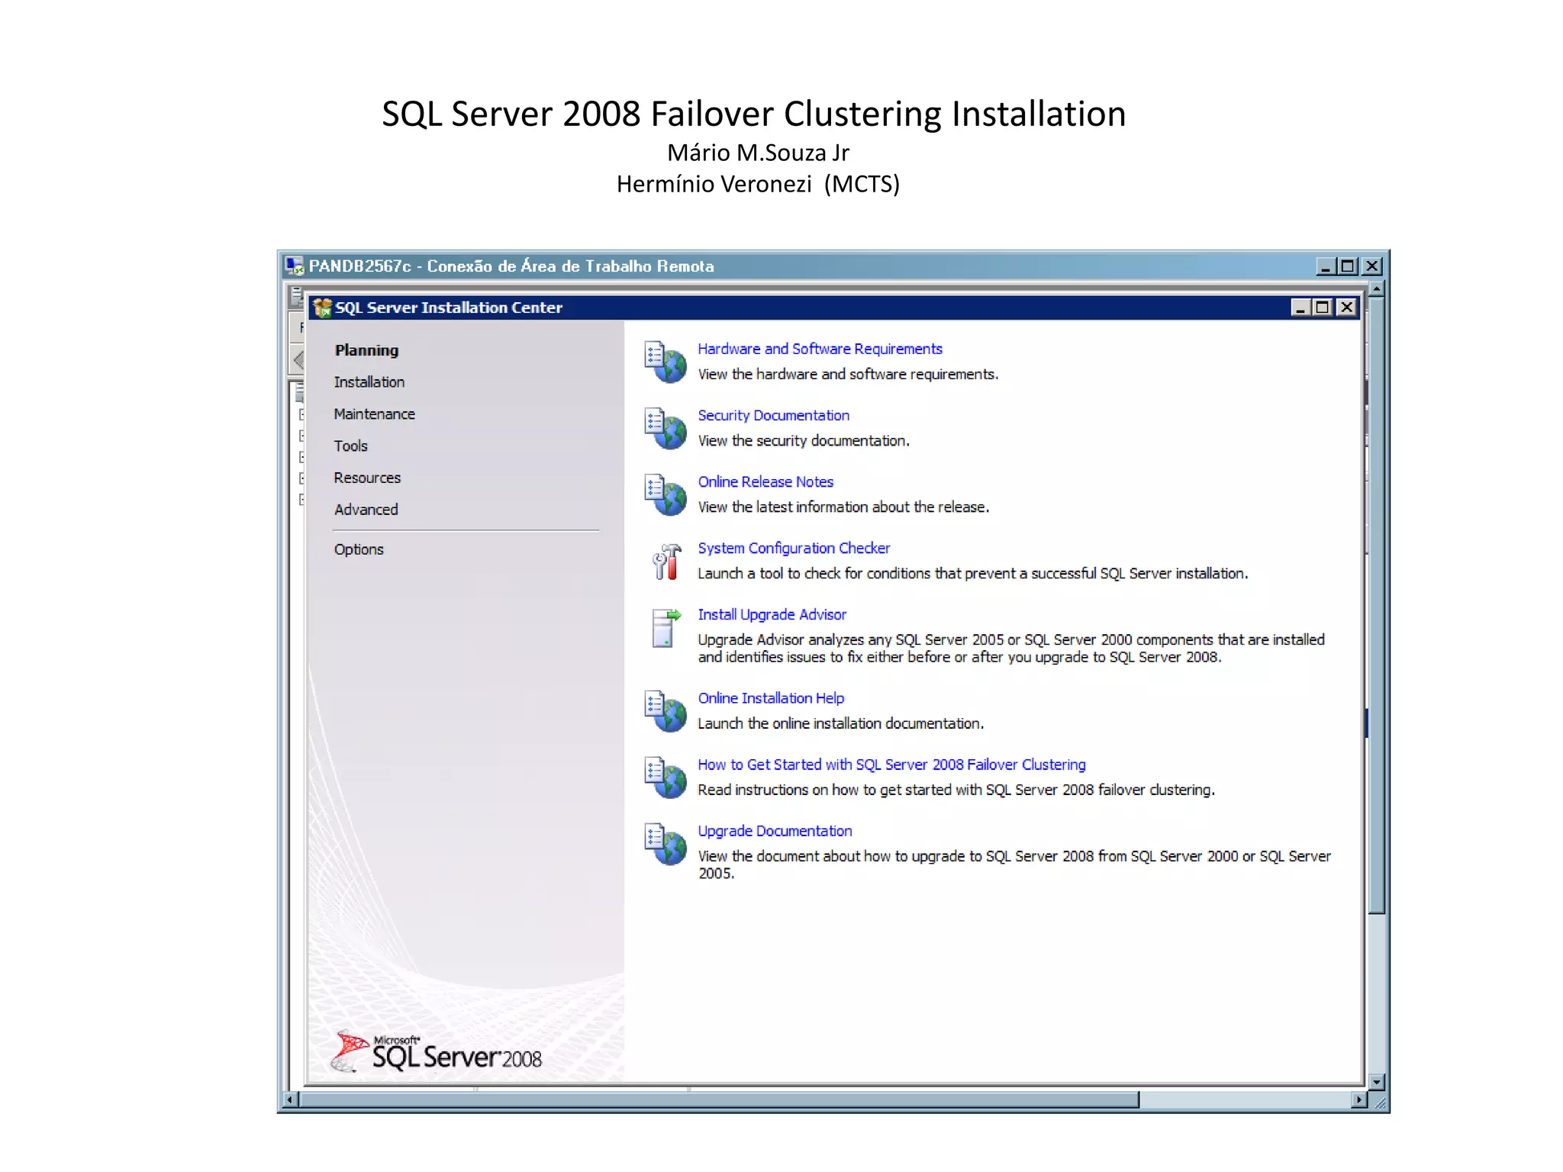Viewport: 1563px width, 1172px height.
Task: Open the System Configuration Checker link
Action: [x=794, y=549]
